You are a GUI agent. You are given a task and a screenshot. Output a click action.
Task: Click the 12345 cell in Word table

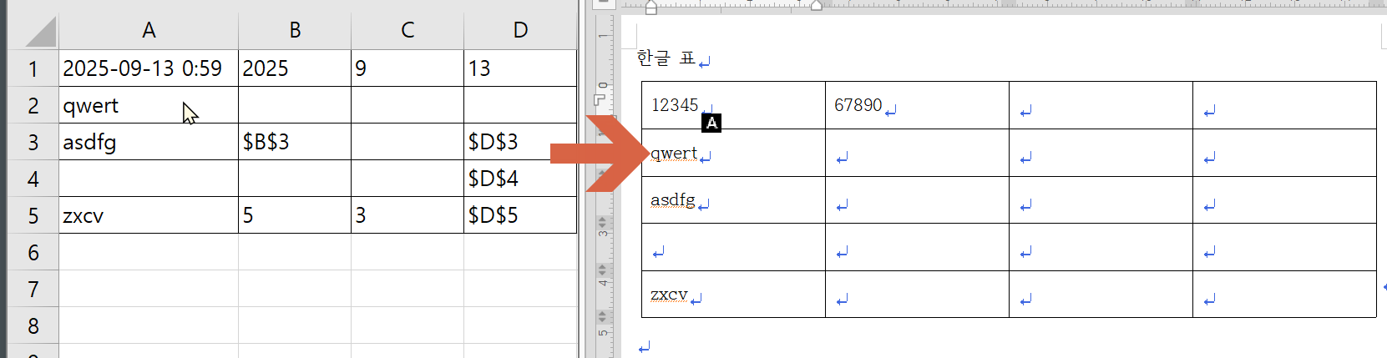tap(733, 105)
